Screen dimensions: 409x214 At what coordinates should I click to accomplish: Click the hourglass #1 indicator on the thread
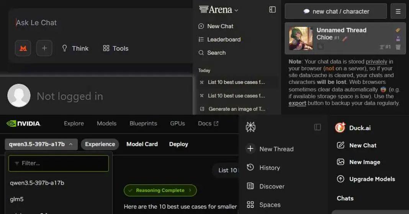[x=385, y=47]
